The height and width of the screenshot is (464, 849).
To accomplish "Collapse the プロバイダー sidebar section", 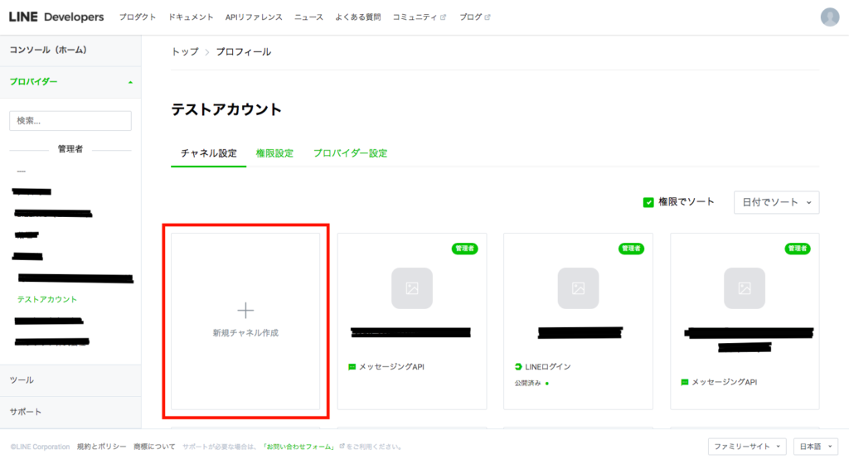I will click(70, 82).
